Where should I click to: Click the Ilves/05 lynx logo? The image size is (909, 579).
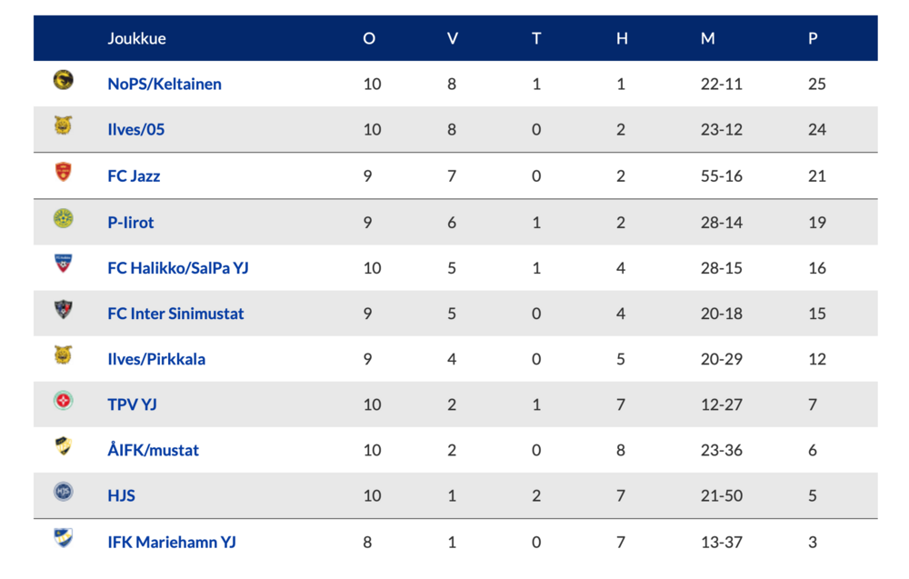(64, 125)
